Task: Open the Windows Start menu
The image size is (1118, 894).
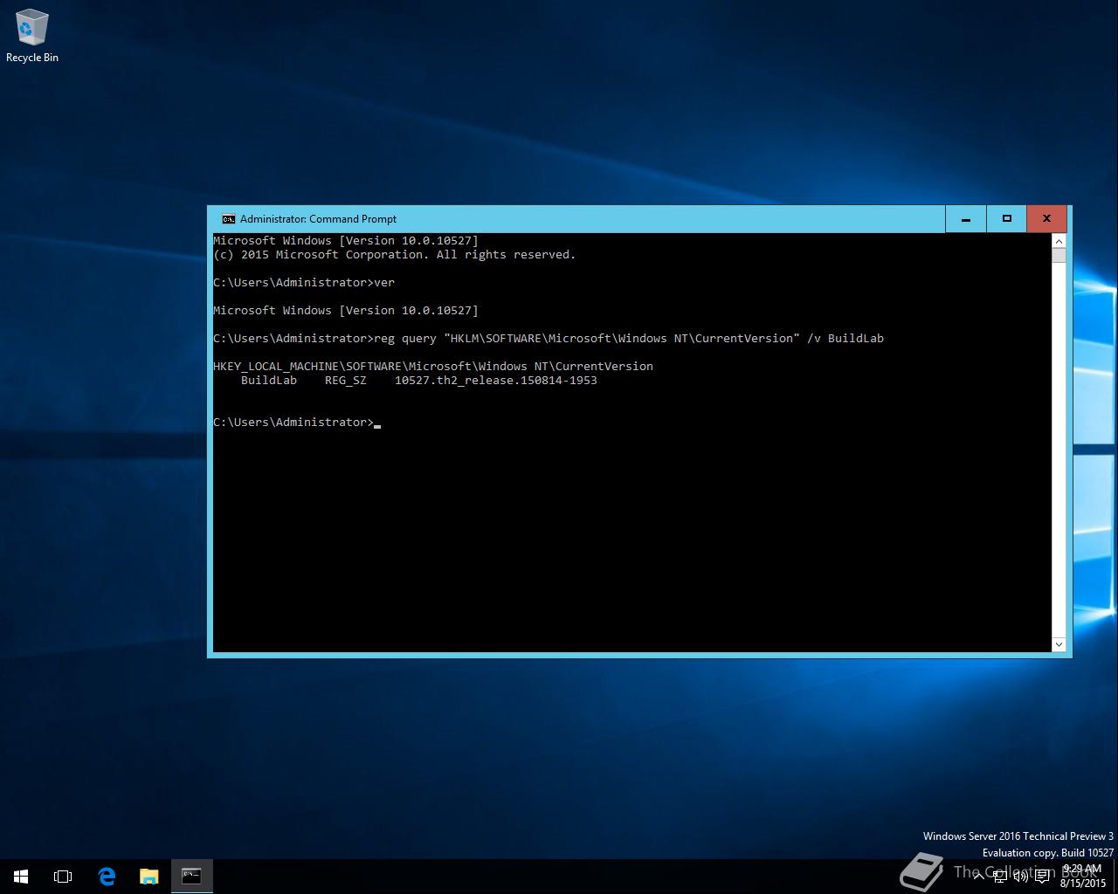Action: point(21,877)
